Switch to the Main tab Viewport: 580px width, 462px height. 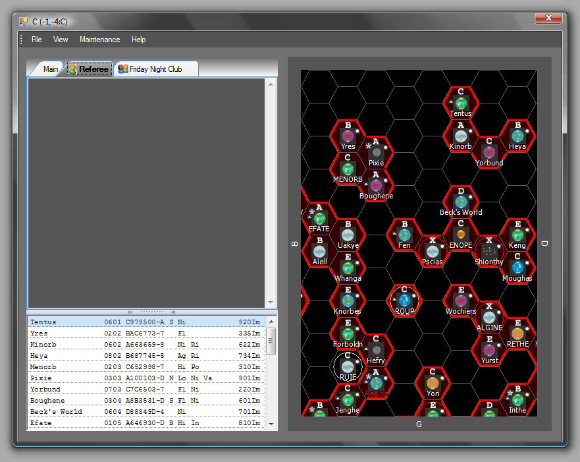pyautogui.click(x=51, y=69)
